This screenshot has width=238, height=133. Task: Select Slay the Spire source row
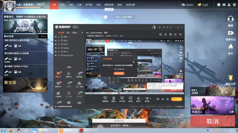(x=69, y=55)
